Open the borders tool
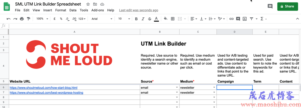 pos(172,19)
